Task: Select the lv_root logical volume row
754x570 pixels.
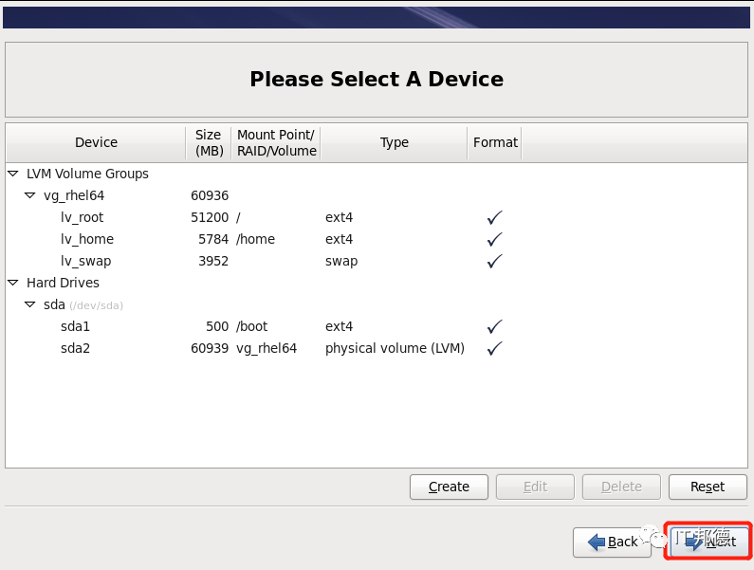Action: coord(376,217)
